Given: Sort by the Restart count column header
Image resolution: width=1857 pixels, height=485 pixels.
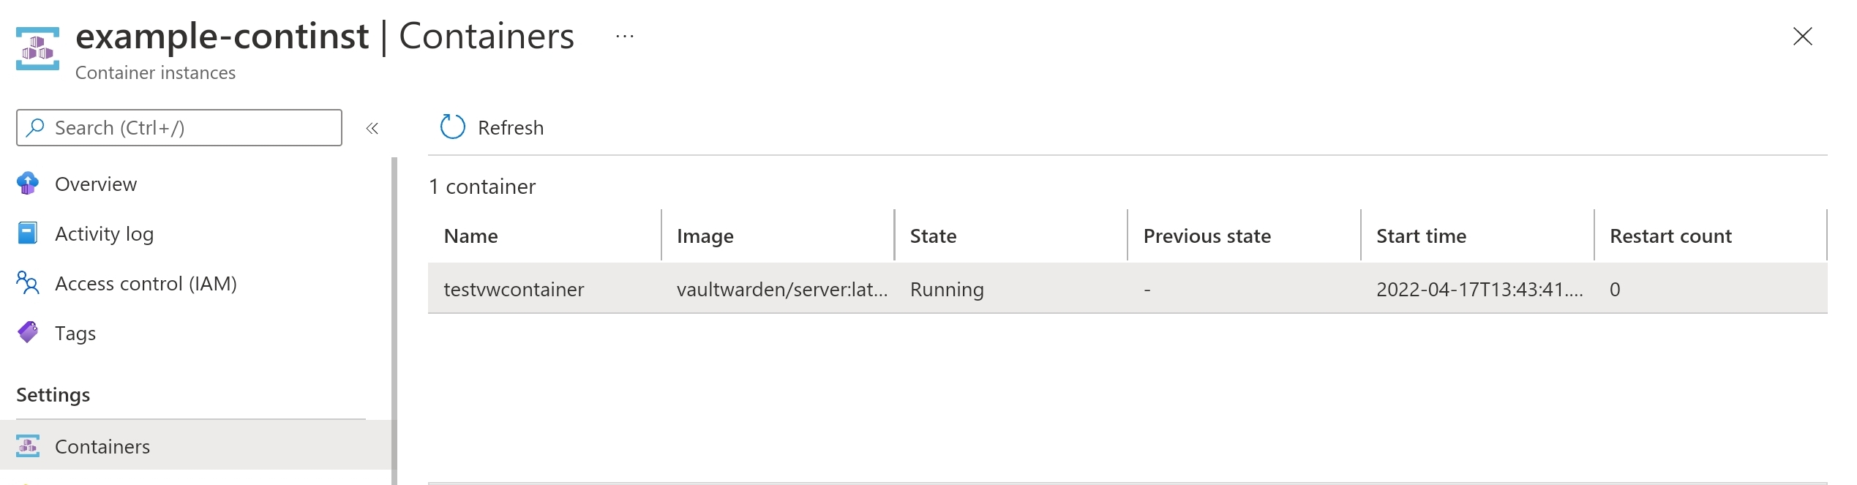Looking at the screenshot, I should tap(1670, 236).
